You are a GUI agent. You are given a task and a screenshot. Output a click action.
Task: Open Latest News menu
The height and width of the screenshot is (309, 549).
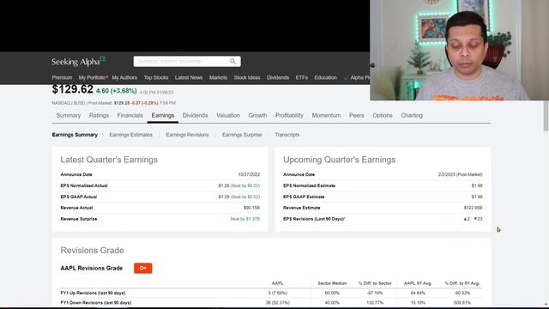(189, 77)
